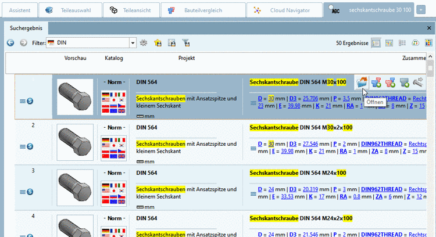Click lines icon left of S in row 3
The height and width of the screenshot is (237, 436).
point(23,192)
